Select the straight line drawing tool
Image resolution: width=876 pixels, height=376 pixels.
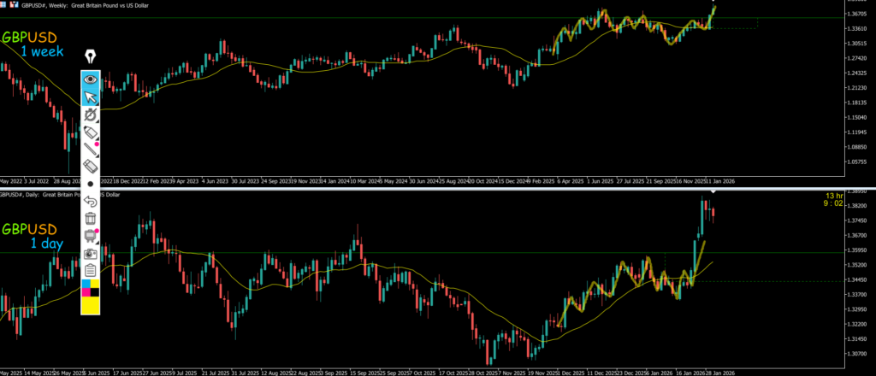point(91,150)
